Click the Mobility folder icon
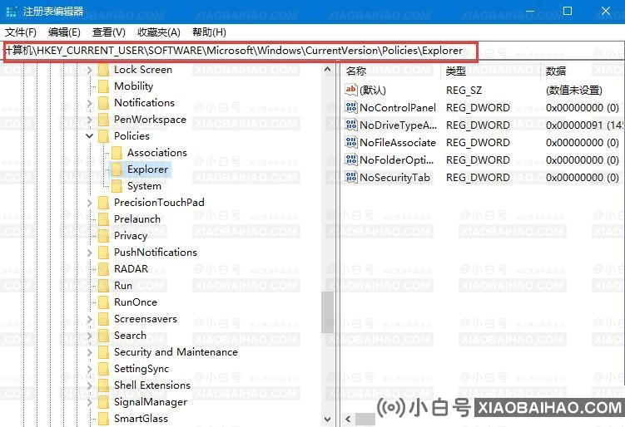 104,86
